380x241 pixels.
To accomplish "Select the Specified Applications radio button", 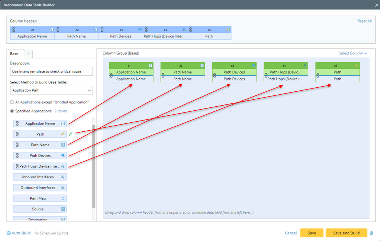I will [x=12, y=111].
